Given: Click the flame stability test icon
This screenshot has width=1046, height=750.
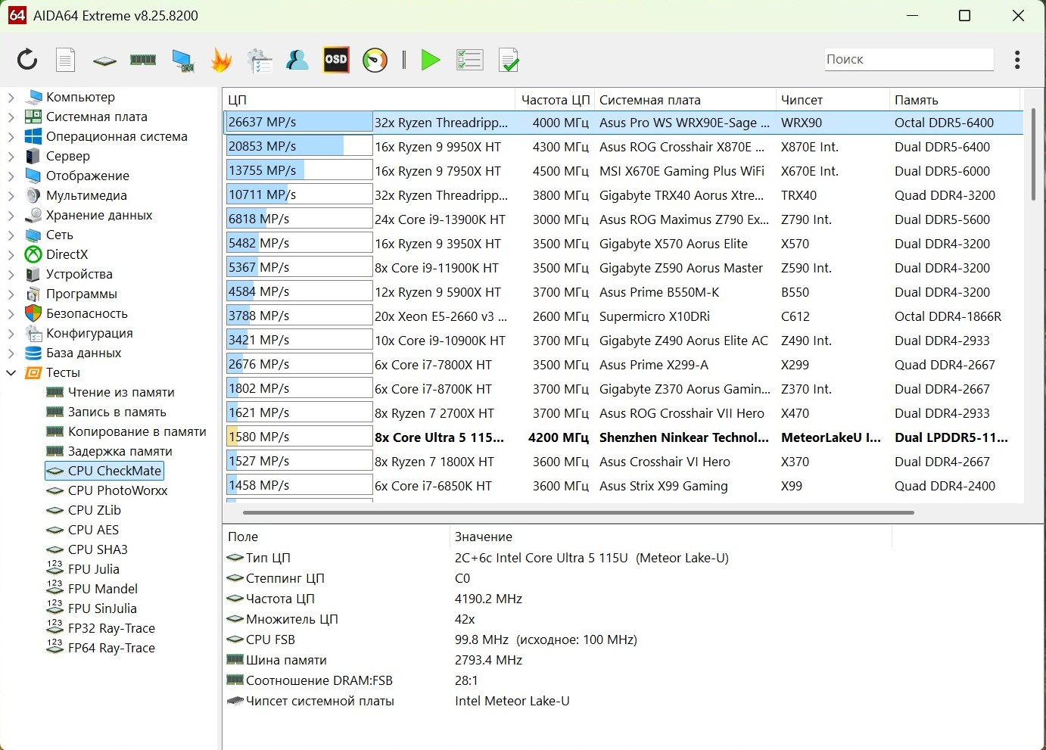Looking at the screenshot, I should click(221, 60).
